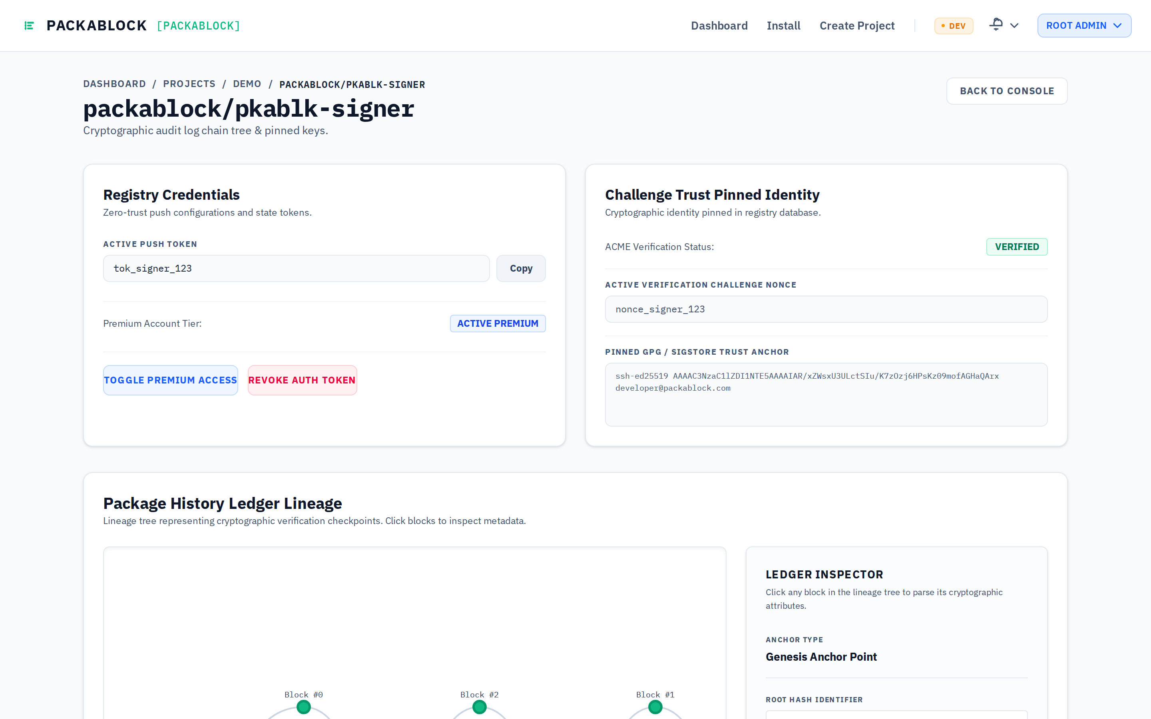
Task: Click REVOKE AUTH TOKEN button
Action: pyautogui.click(x=302, y=380)
